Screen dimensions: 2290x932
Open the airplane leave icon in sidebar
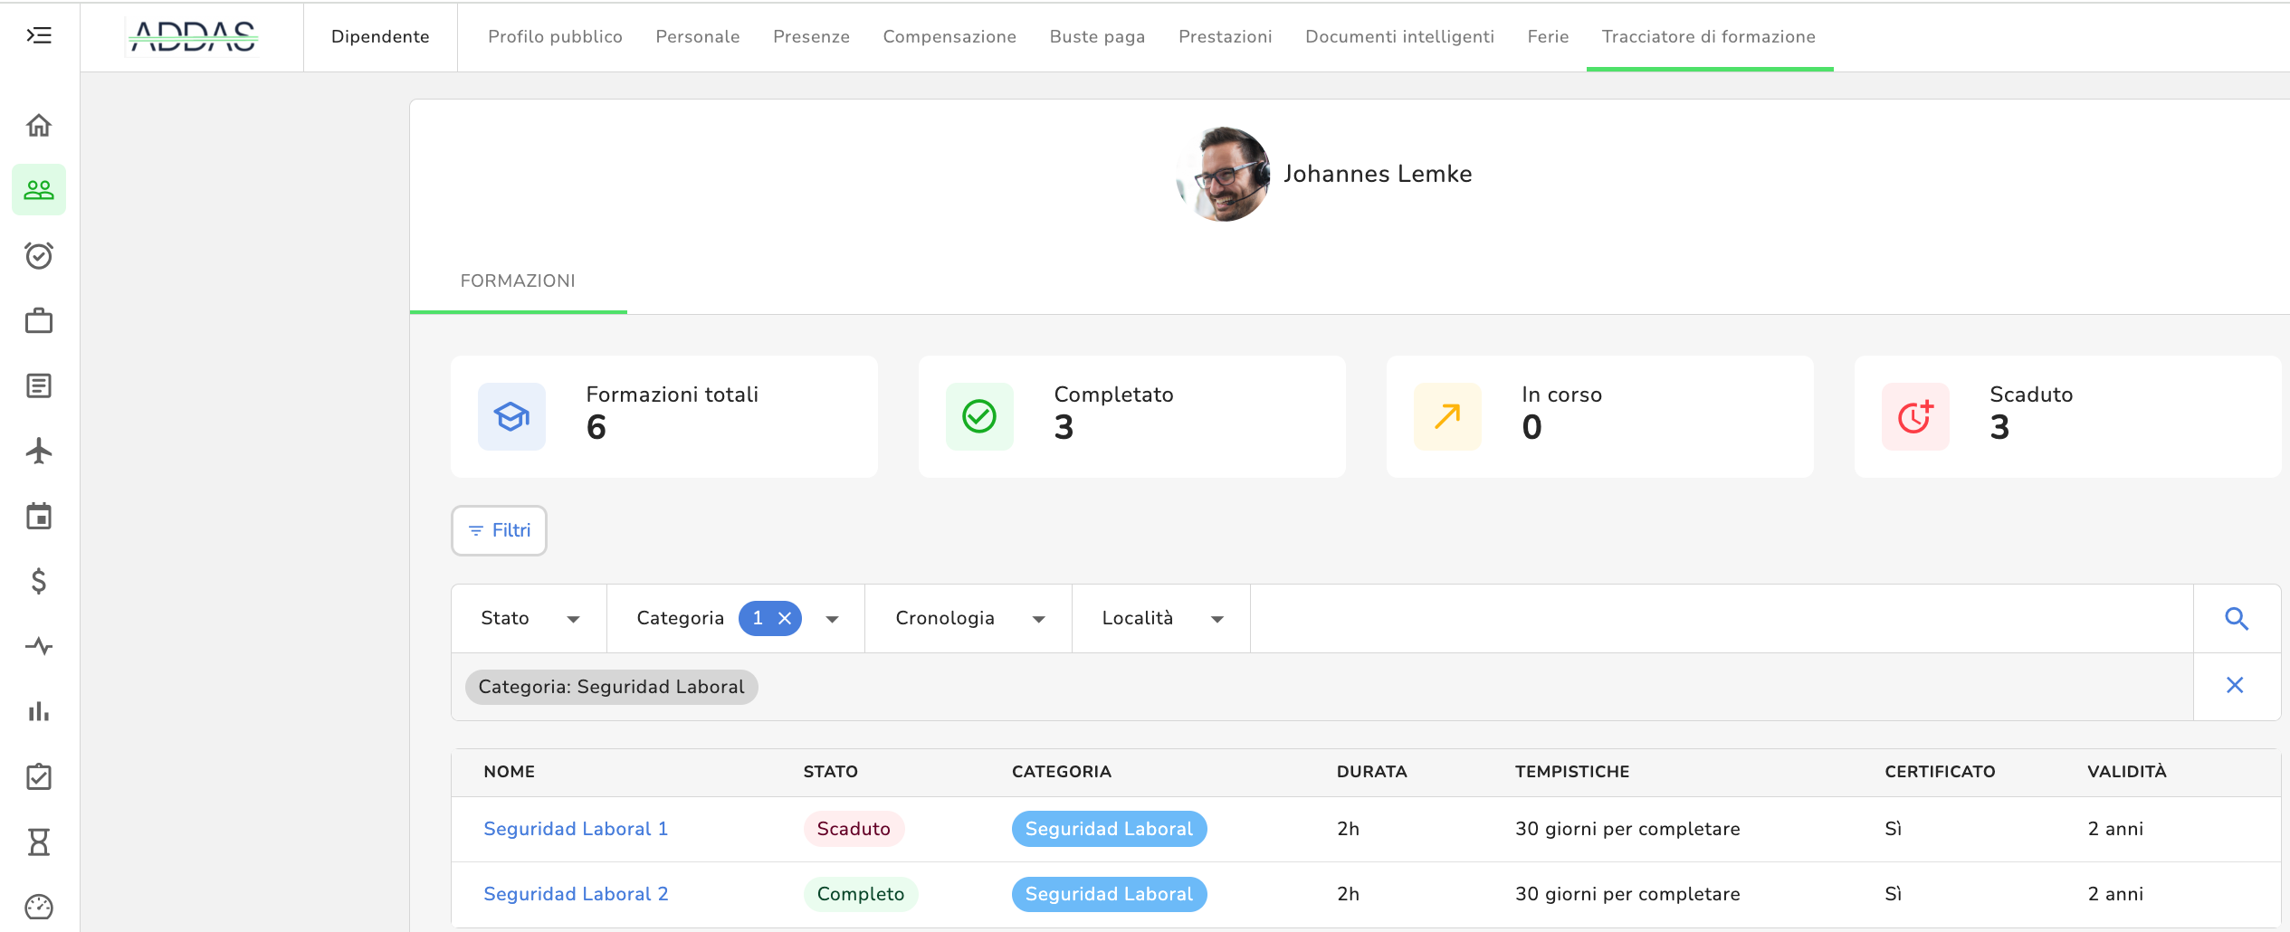39,451
